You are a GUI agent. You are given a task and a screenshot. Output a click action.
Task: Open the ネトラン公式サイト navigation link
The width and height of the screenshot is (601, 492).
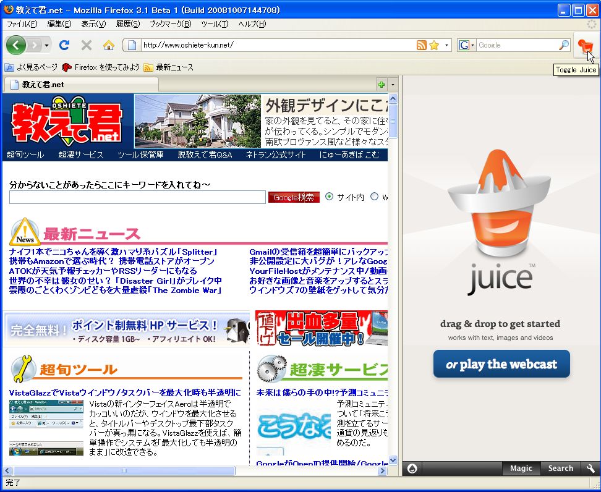(x=276, y=155)
